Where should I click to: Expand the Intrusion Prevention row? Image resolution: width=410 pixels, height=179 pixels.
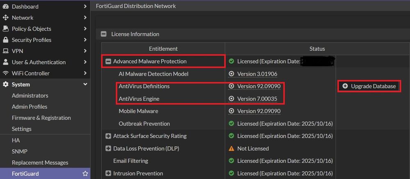pos(108,173)
